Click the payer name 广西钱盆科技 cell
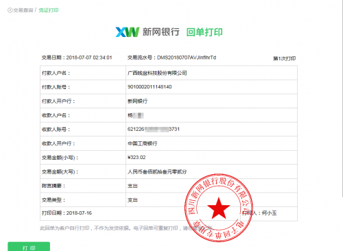The image size is (343, 251). [x=211, y=73]
